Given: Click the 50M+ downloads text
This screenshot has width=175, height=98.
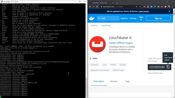Looking at the screenshot, I should [95, 59].
